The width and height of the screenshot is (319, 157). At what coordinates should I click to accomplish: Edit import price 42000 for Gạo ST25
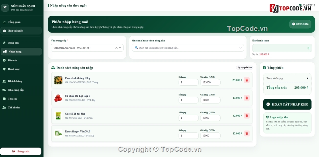tap(210, 118)
